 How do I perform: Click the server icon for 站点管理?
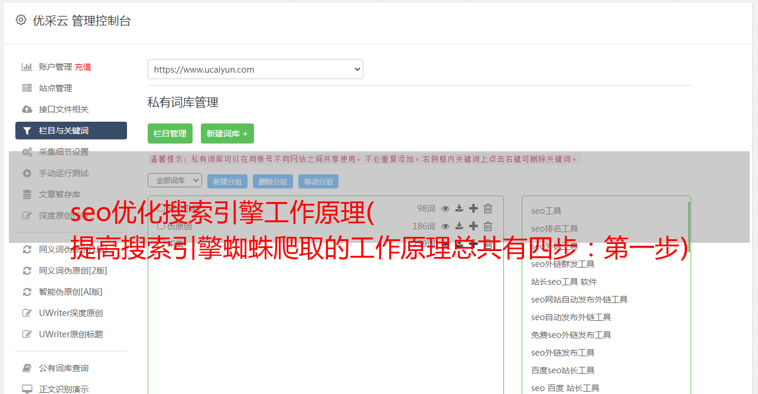(27, 88)
